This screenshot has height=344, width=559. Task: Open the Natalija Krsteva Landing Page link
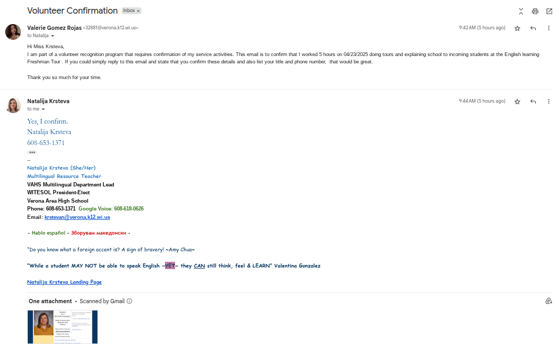pyautogui.click(x=64, y=282)
